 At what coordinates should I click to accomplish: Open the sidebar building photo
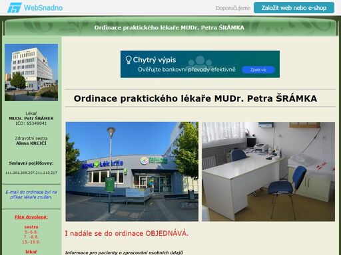31,72
